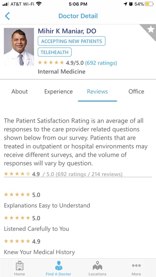Tap the Accepting New Patients badge
156x277 pixels.
[x=71, y=41]
